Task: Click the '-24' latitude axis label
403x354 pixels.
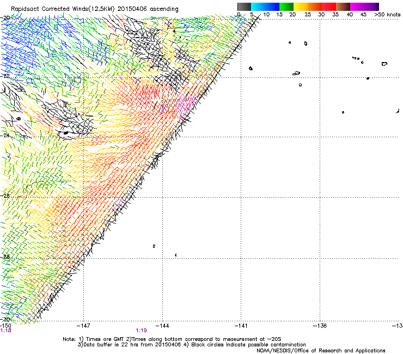Action: tap(5, 135)
